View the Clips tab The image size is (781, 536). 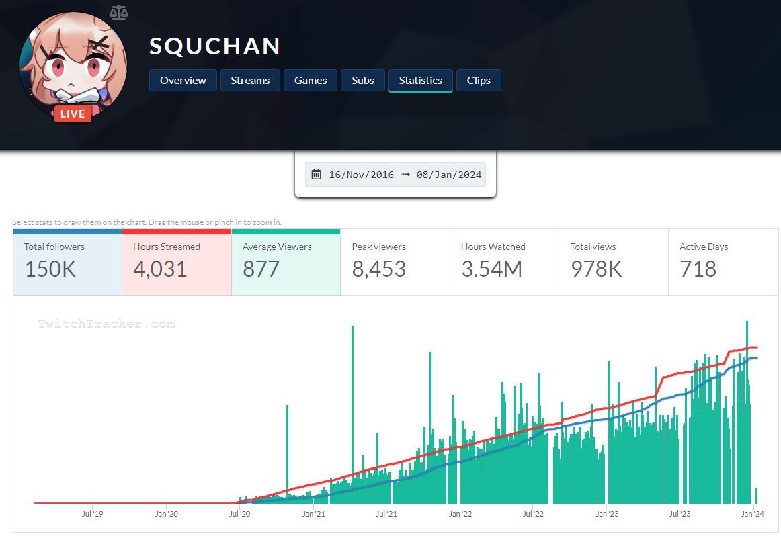(479, 80)
